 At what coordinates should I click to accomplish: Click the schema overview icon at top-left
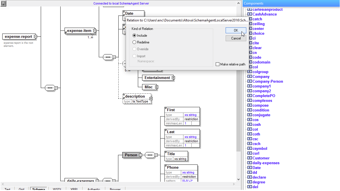(4, 3)
